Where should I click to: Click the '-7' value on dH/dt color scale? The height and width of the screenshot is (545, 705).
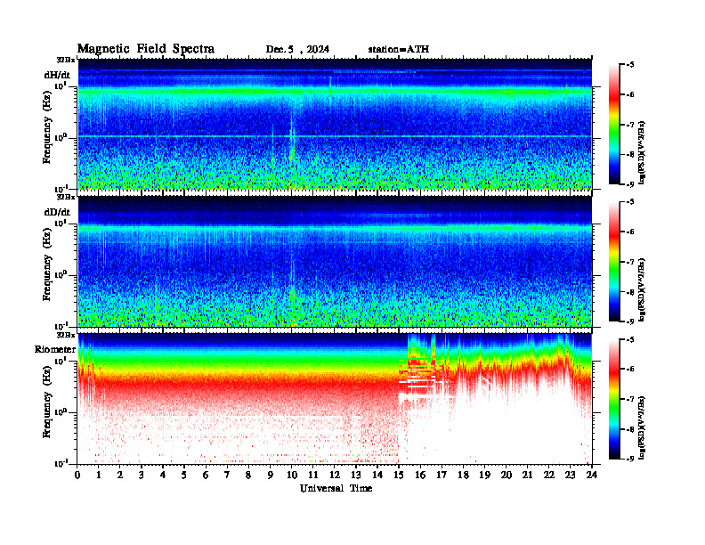pyautogui.click(x=630, y=125)
